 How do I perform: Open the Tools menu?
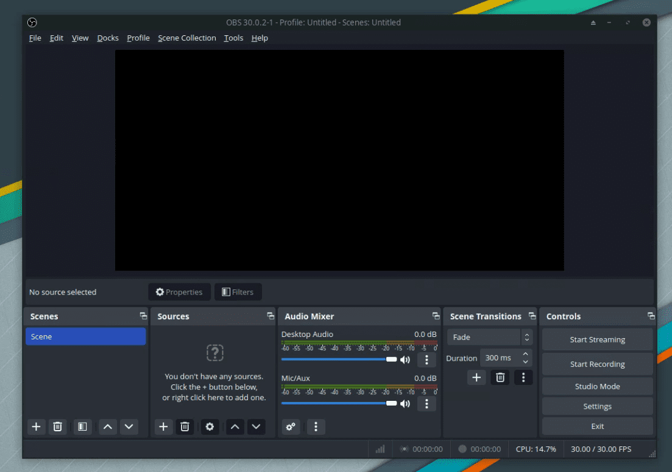click(233, 38)
